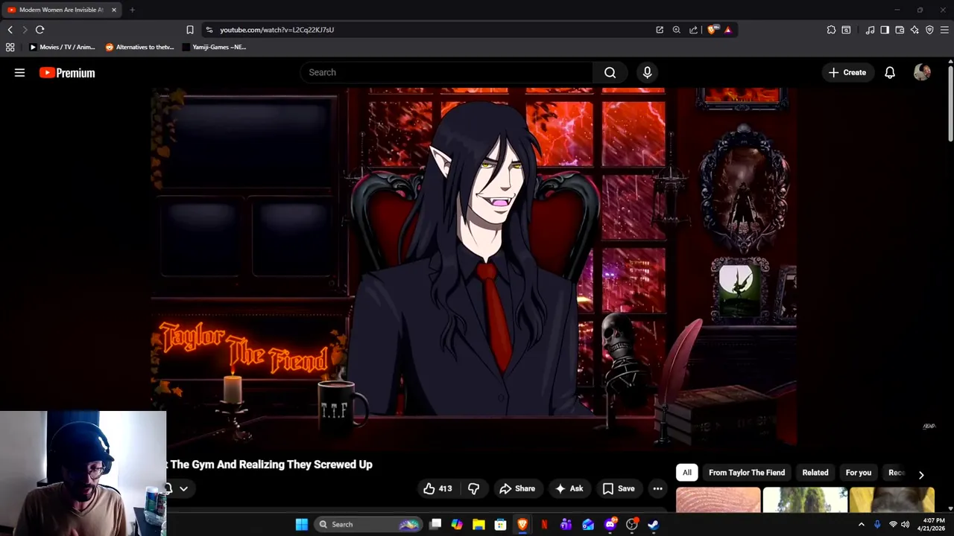The width and height of the screenshot is (954, 536).
Task: Expand subscription notification dropdown chevron
Action: click(183, 489)
